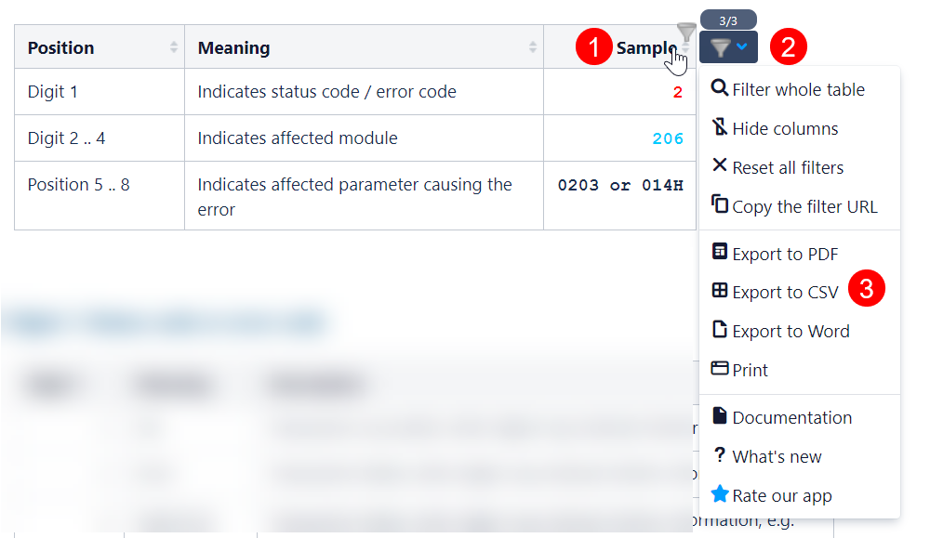
Task: Click the 3/3 filter count badge
Action: [728, 20]
